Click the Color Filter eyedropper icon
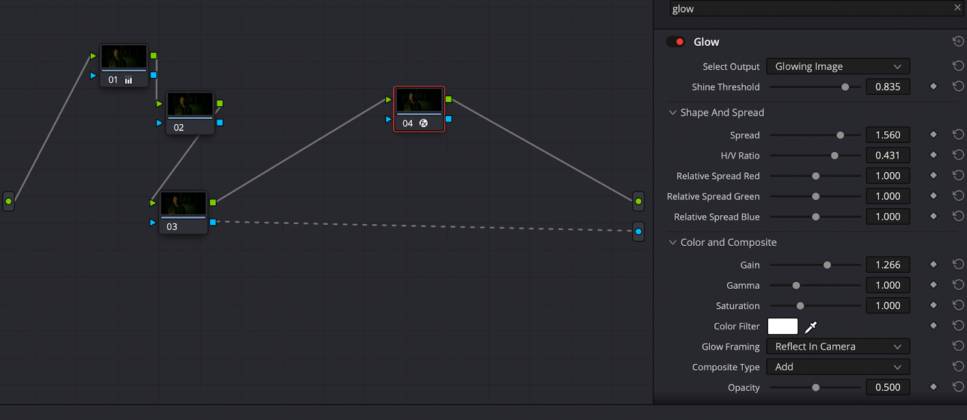The height and width of the screenshot is (420, 967). (810, 327)
